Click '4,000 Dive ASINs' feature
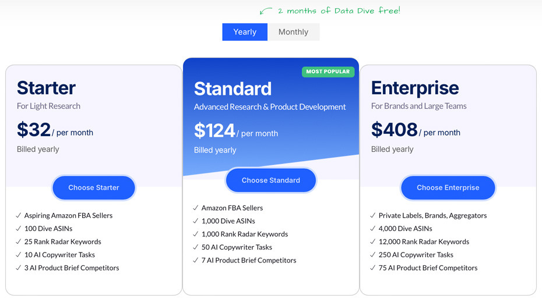The height and width of the screenshot is (302, 542). [406, 229]
